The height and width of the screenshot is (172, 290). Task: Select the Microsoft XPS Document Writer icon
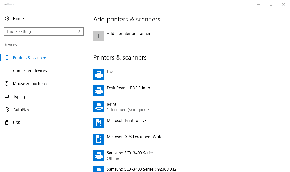pyautogui.click(x=99, y=139)
